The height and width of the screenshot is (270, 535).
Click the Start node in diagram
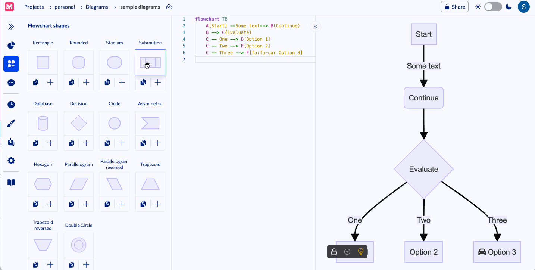[423, 34]
